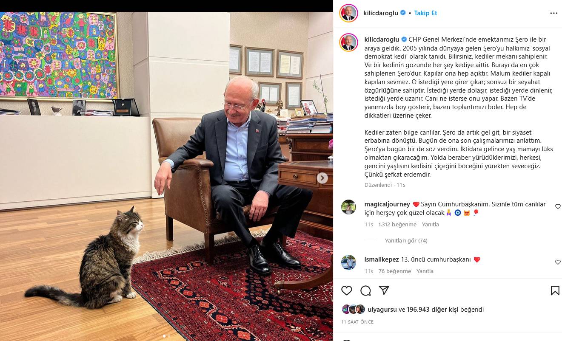The image size is (562, 341).
Task: Save the post with the bookmark icon
Action: (x=555, y=290)
